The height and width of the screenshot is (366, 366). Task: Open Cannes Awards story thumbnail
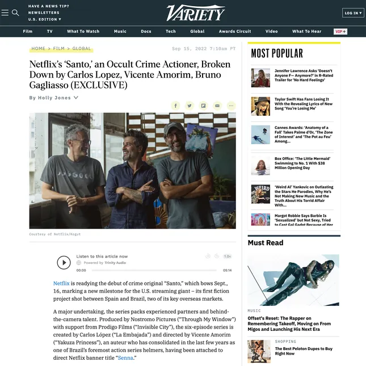(260, 134)
